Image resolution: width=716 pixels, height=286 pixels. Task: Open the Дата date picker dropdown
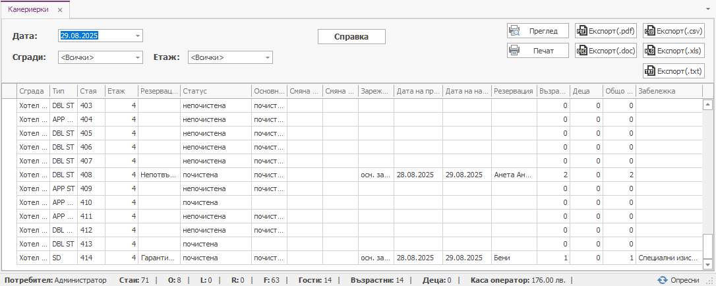[x=137, y=36]
